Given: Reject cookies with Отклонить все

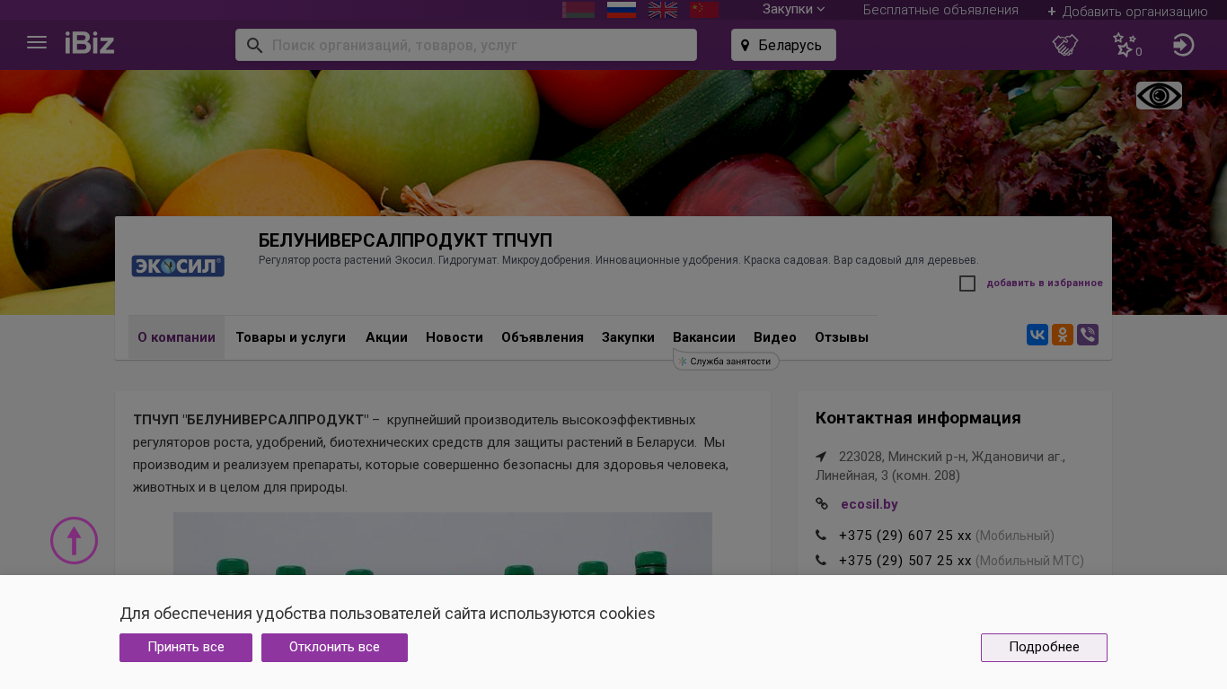Looking at the screenshot, I should point(334,648).
